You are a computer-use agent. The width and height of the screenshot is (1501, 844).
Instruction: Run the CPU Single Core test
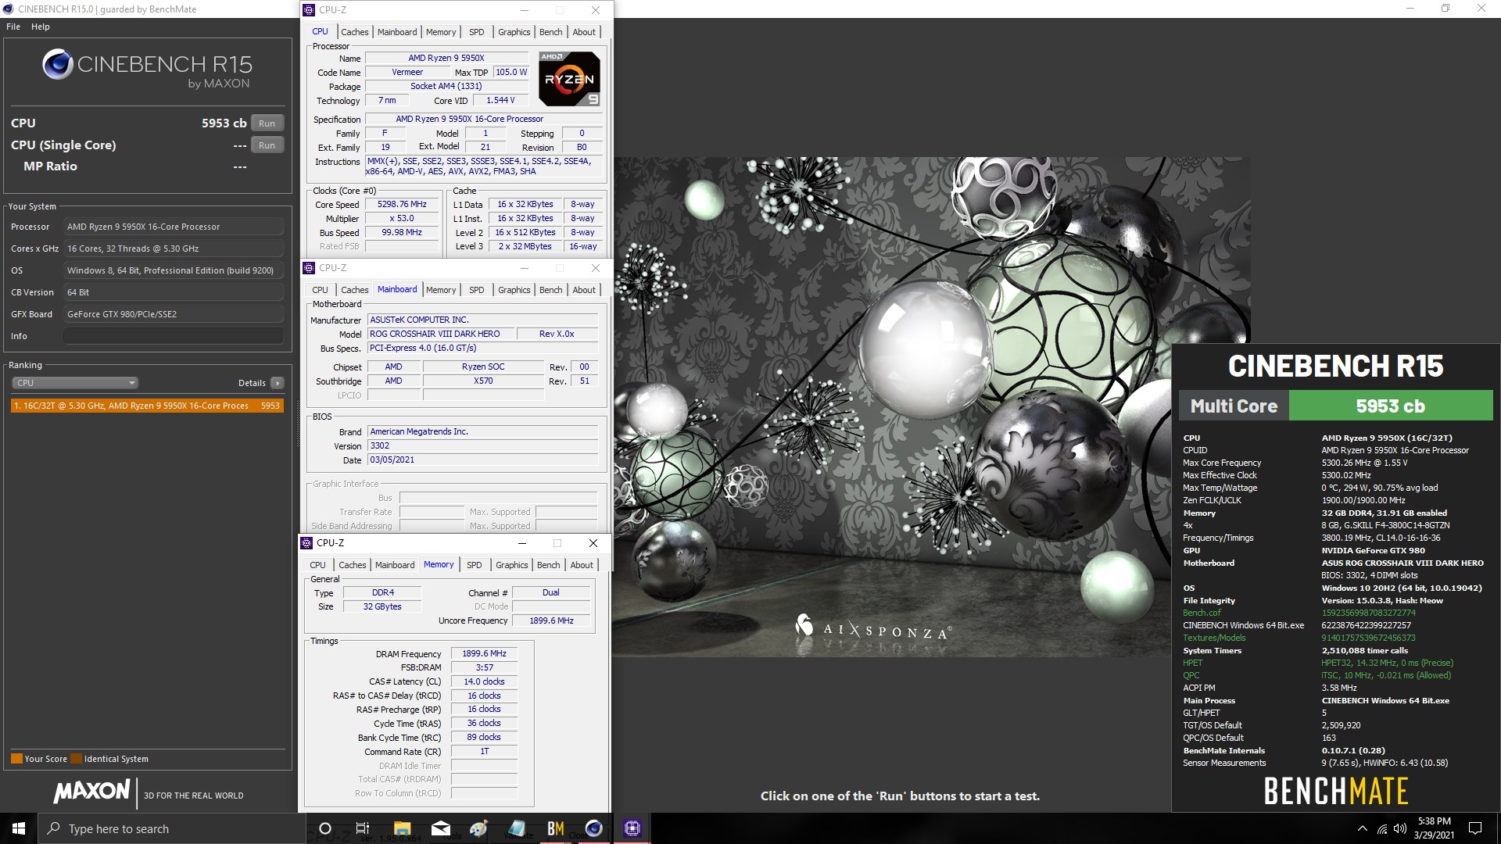(267, 145)
